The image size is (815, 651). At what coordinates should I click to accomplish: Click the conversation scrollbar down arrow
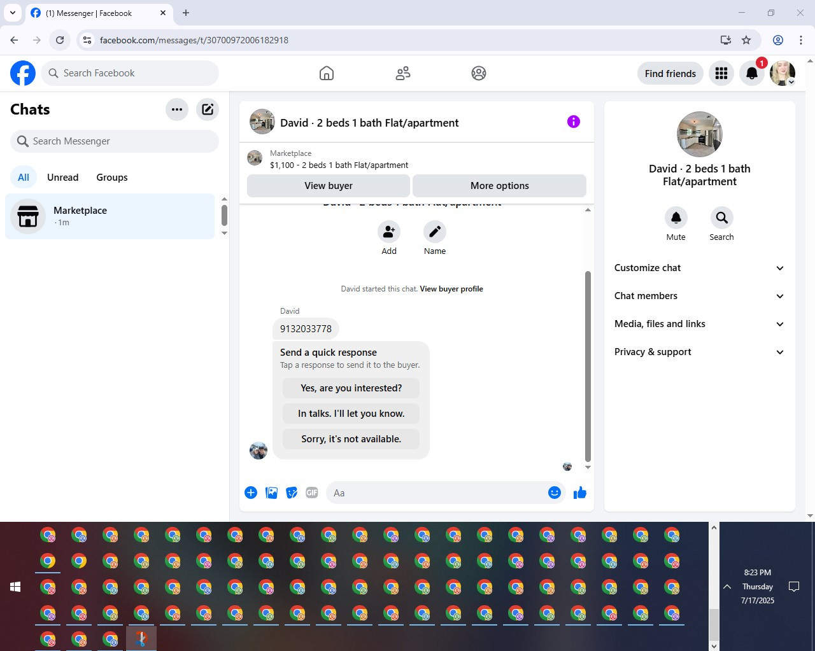[x=588, y=468]
